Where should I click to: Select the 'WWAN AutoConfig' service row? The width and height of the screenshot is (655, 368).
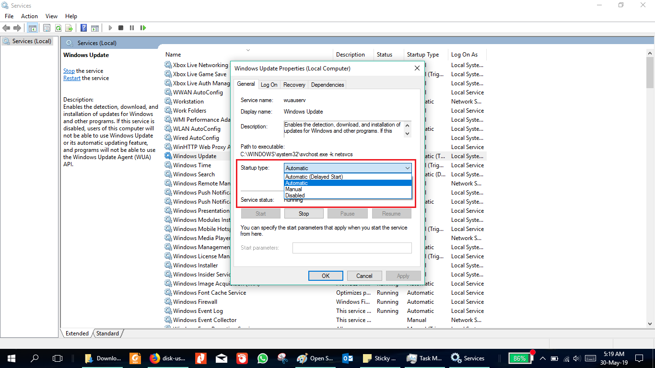(x=325, y=92)
